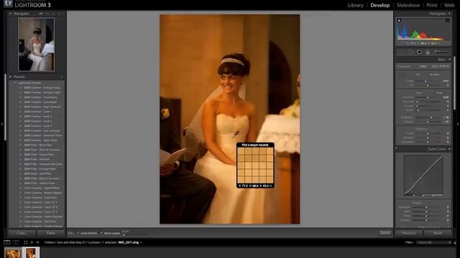Adjust the Saturation slider
The height and width of the screenshot is (258, 460).
click(428, 142)
